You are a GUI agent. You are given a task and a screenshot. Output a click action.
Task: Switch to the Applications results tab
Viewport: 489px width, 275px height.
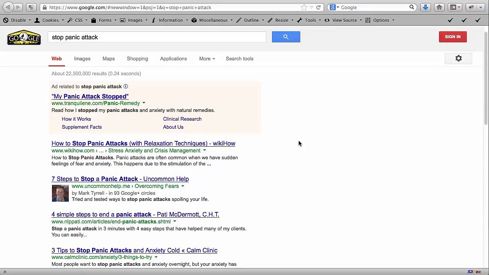(x=173, y=59)
